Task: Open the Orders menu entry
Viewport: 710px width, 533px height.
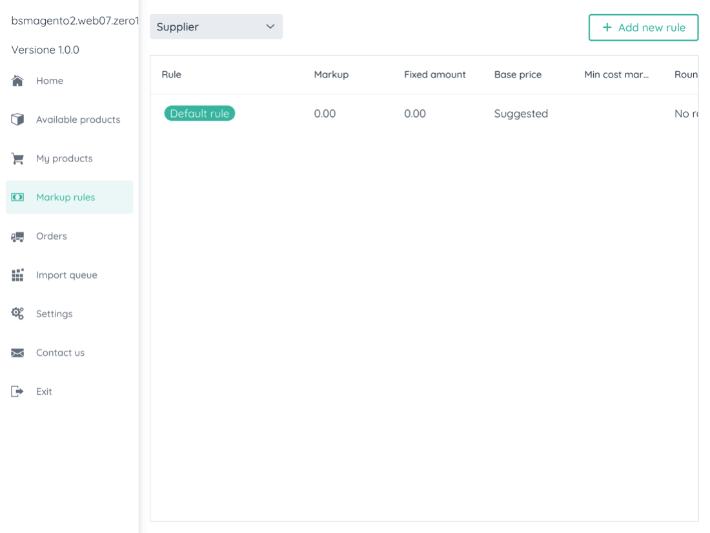Action: click(x=52, y=236)
